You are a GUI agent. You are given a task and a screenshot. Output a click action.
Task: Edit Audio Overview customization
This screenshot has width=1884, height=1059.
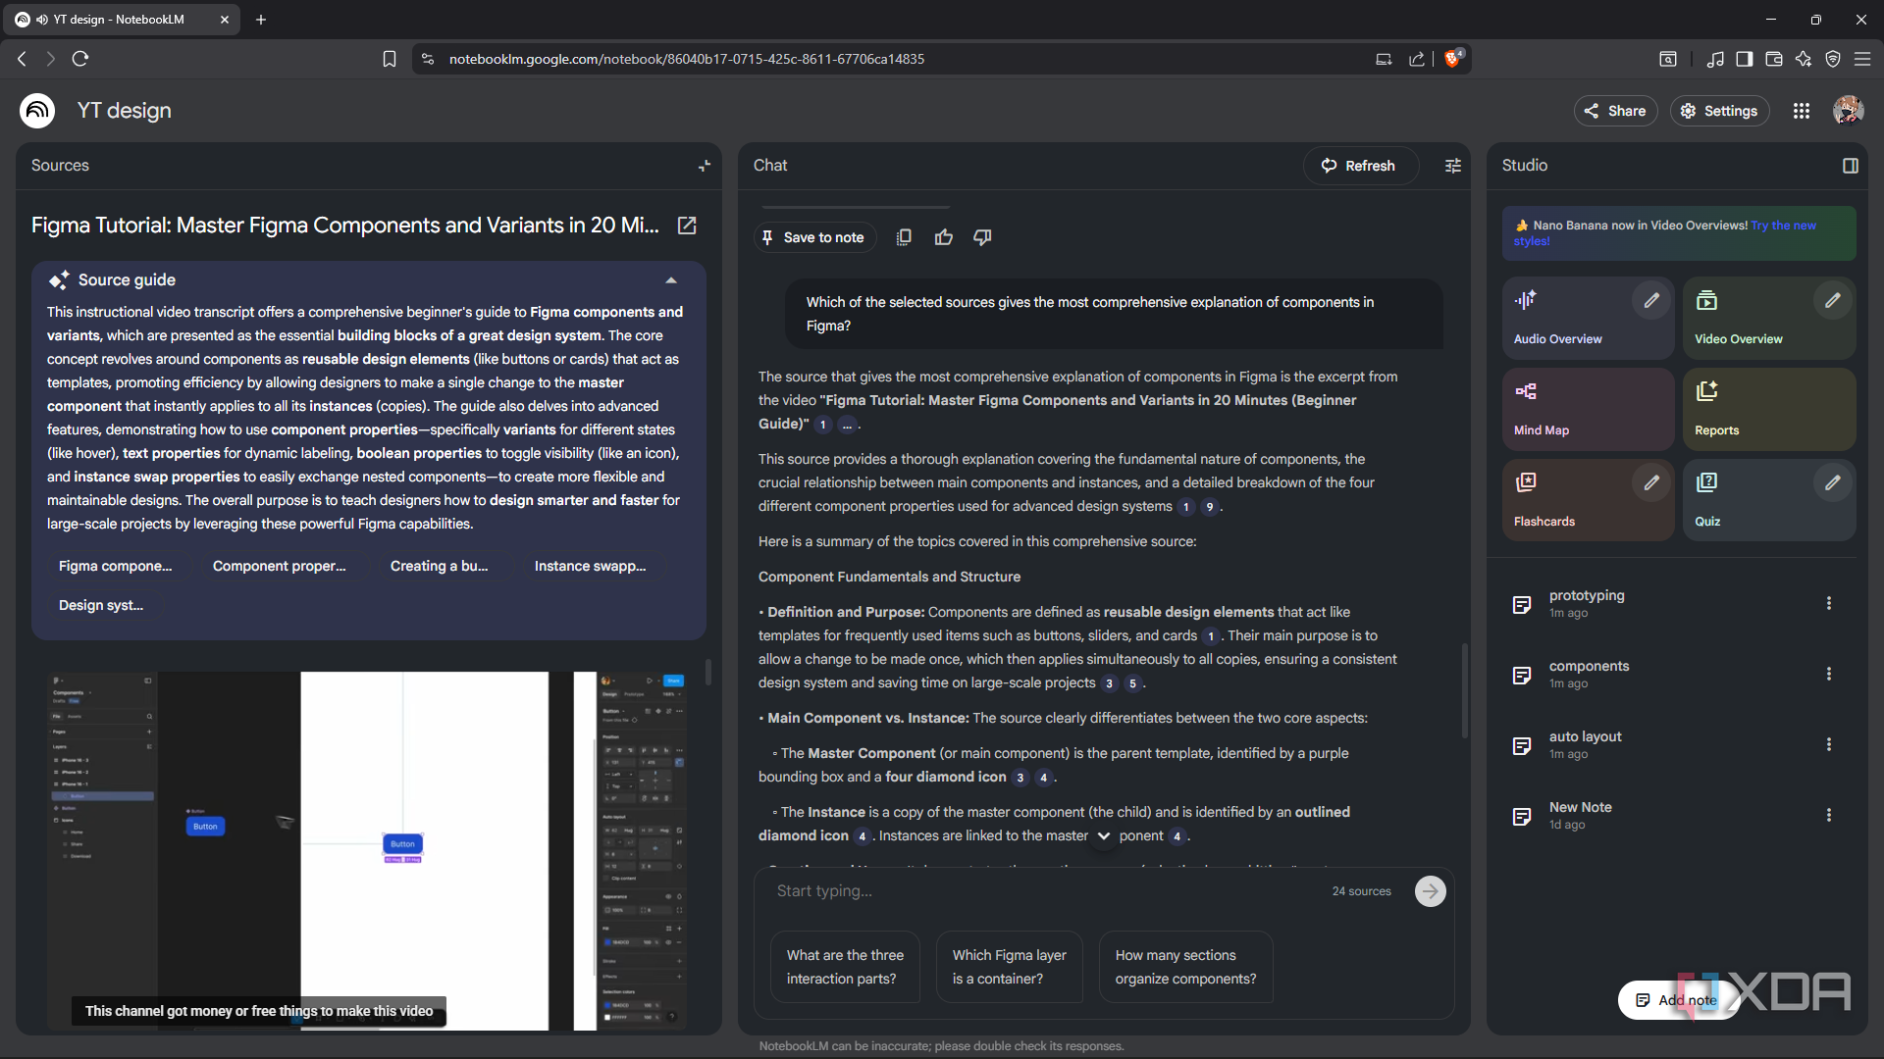pos(1652,300)
